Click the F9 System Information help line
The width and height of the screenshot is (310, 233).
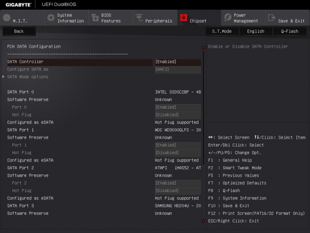[237, 198]
